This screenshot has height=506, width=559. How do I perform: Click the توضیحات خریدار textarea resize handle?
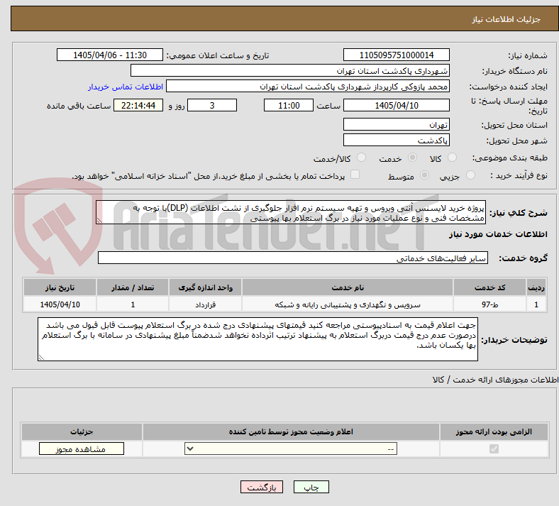(41, 358)
